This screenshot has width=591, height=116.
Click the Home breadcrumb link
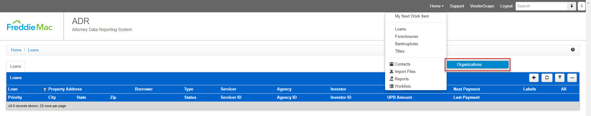pyautogui.click(x=16, y=50)
